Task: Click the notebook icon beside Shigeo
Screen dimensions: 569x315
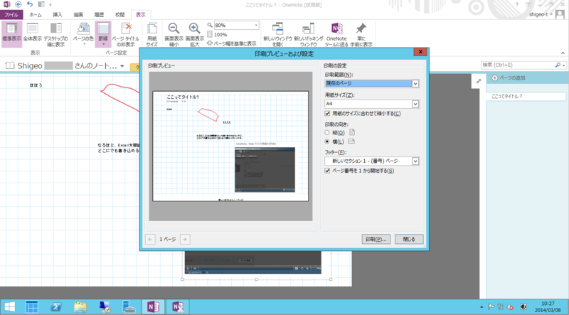Action: (x=10, y=65)
